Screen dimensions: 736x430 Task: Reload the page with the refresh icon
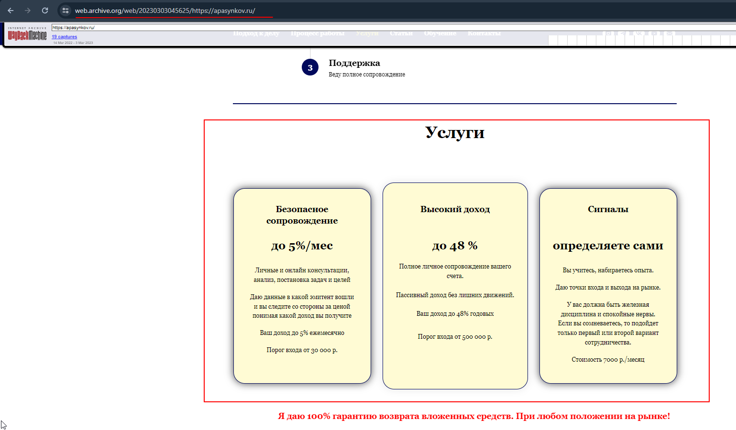coord(45,11)
